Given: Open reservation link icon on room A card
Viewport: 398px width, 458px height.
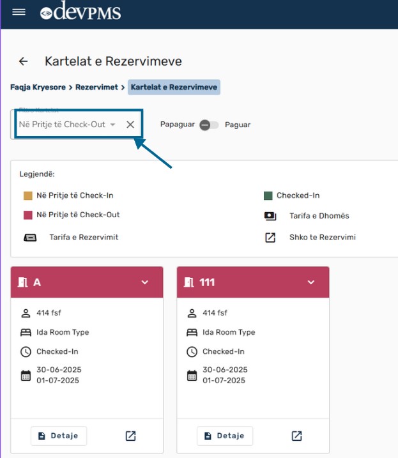Looking at the screenshot, I should click(131, 436).
